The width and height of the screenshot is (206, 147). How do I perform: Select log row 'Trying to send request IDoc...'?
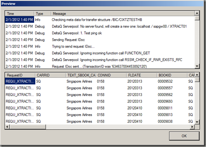[100, 46]
